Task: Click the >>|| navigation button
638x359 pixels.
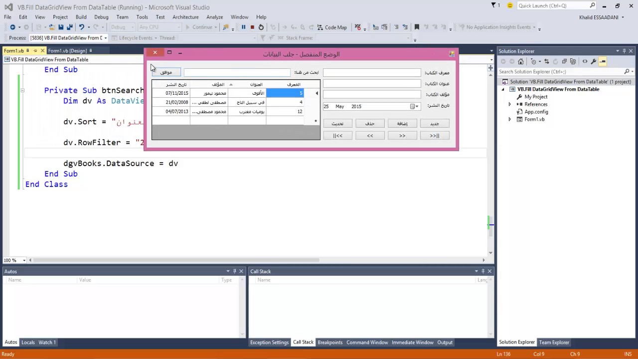Action: coord(435,135)
